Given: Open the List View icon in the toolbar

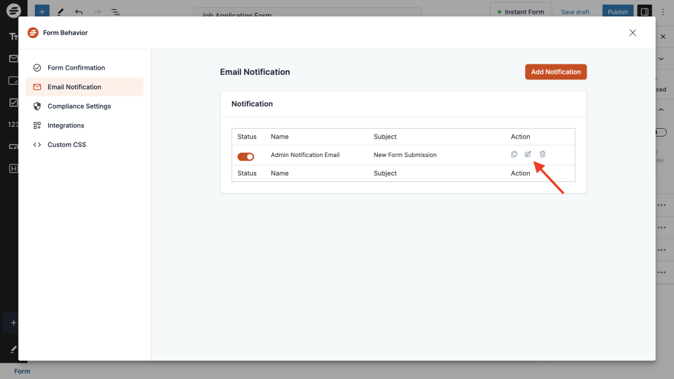Looking at the screenshot, I should pos(116,11).
